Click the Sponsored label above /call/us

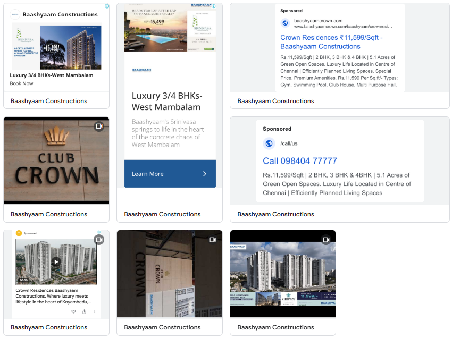pyautogui.click(x=277, y=129)
